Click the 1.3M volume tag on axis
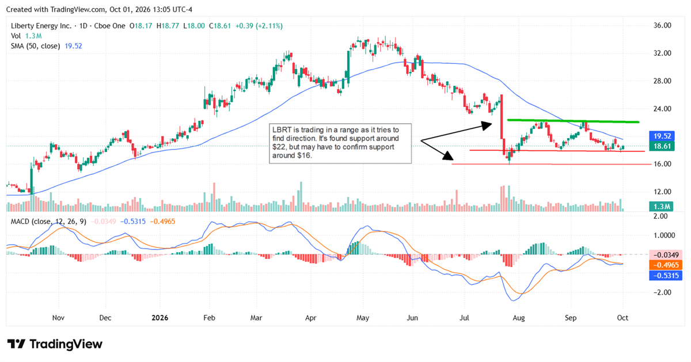691x362 pixels. (x=661, y=207)
